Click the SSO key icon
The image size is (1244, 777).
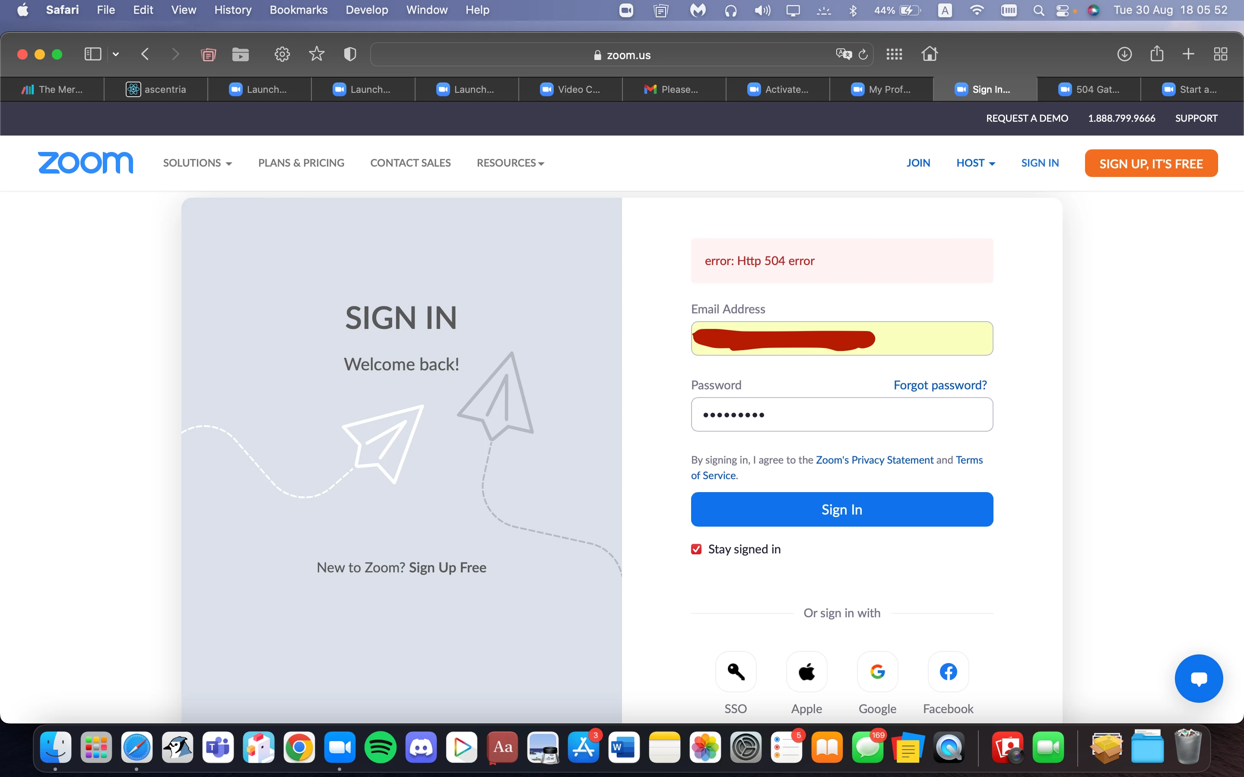pyautogui.click(x=736, y=671)
